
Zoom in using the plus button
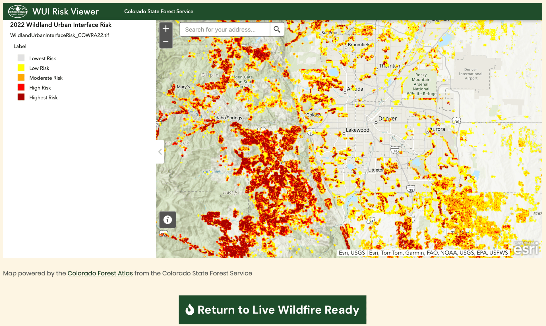pyautogui.click(x=166, y=29)
